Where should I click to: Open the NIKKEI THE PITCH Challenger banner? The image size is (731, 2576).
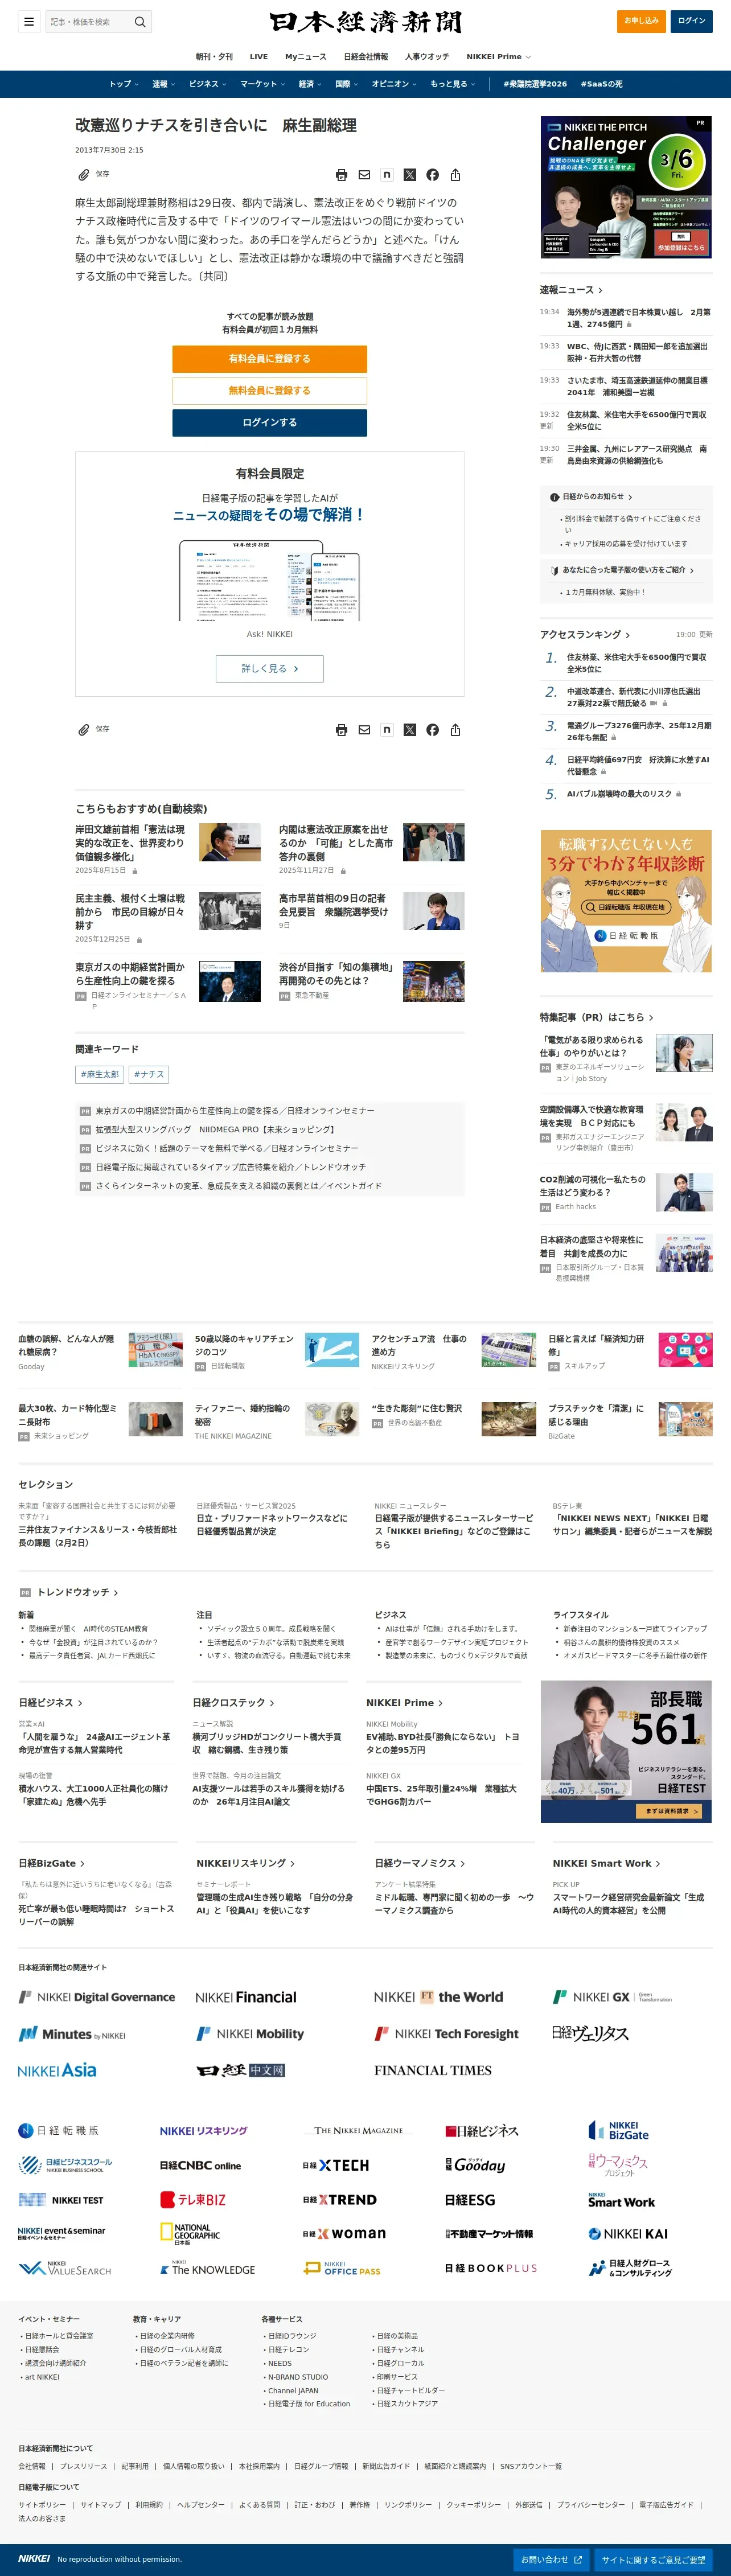point(626,187)
